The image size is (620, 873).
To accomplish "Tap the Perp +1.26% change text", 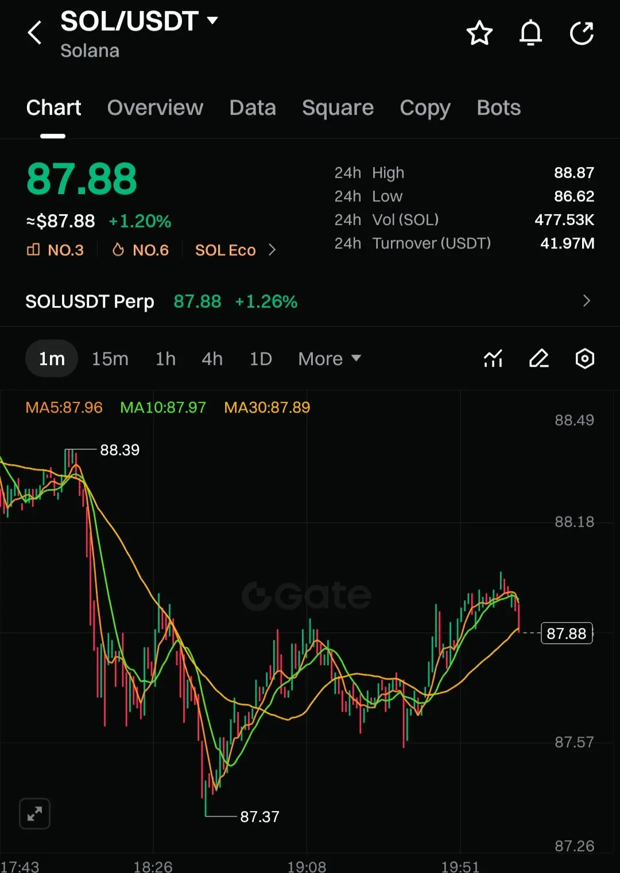I will click(x=266, y=301).
